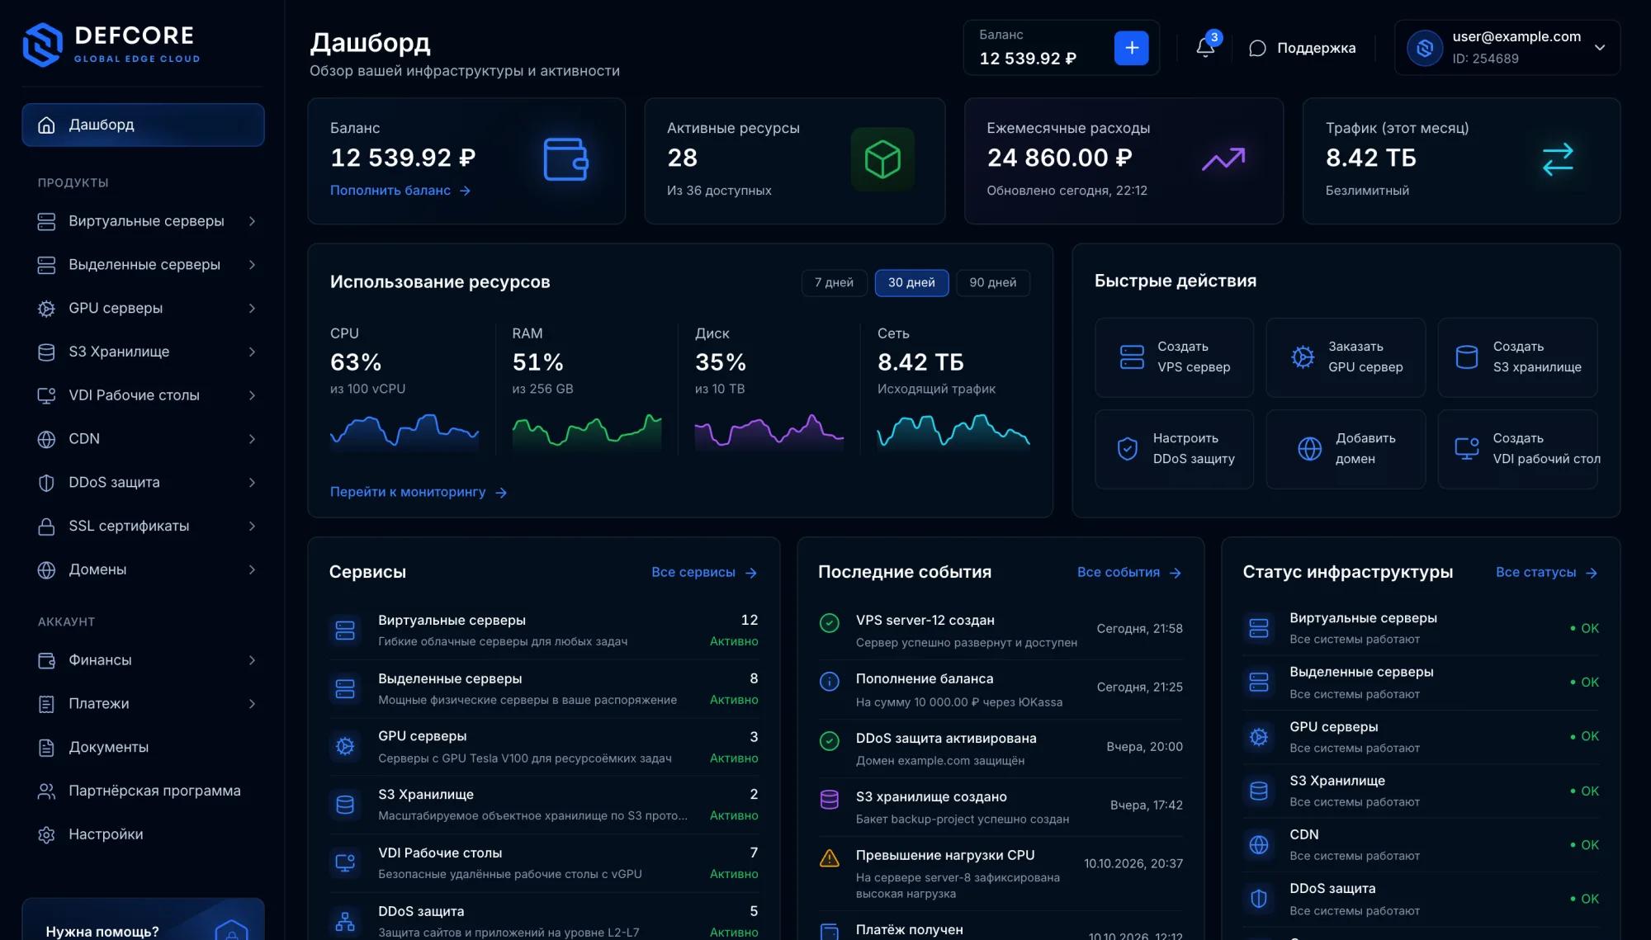Expand Виртуальные серверы sidebar chevron
The image size is (1651, 940).
(x=252, y=221)
